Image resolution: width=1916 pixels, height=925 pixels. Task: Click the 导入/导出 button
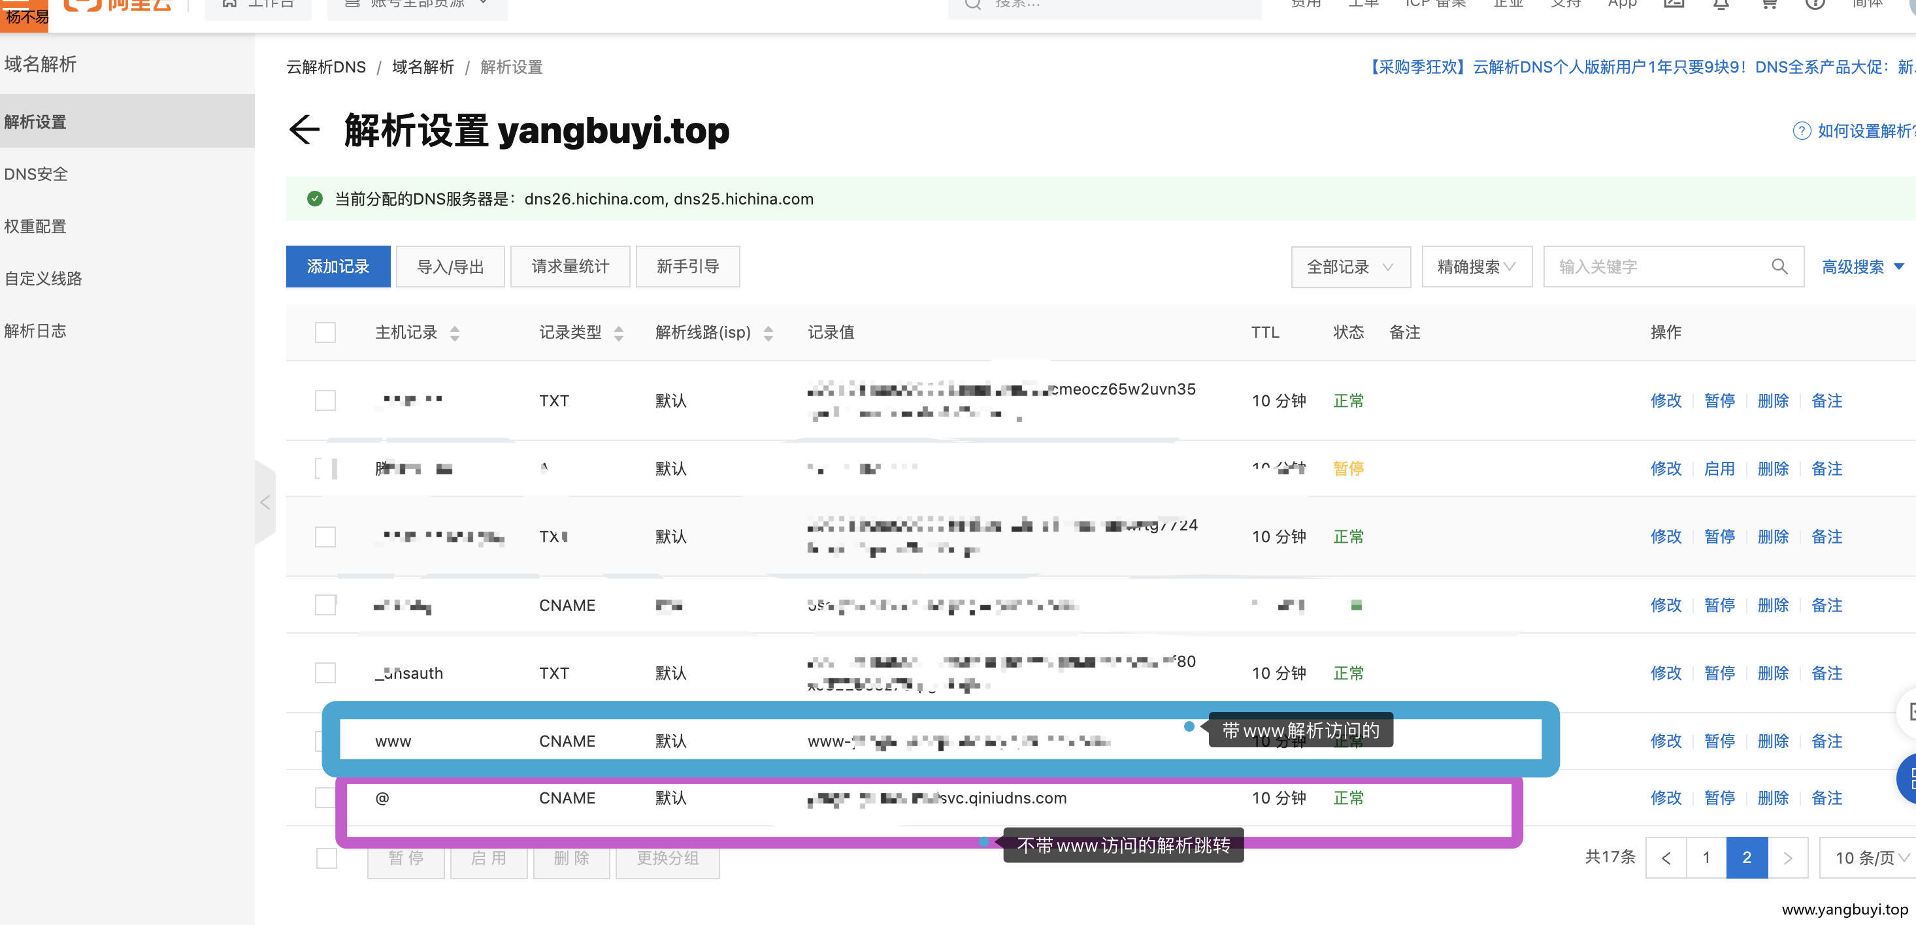coord(450,266)
